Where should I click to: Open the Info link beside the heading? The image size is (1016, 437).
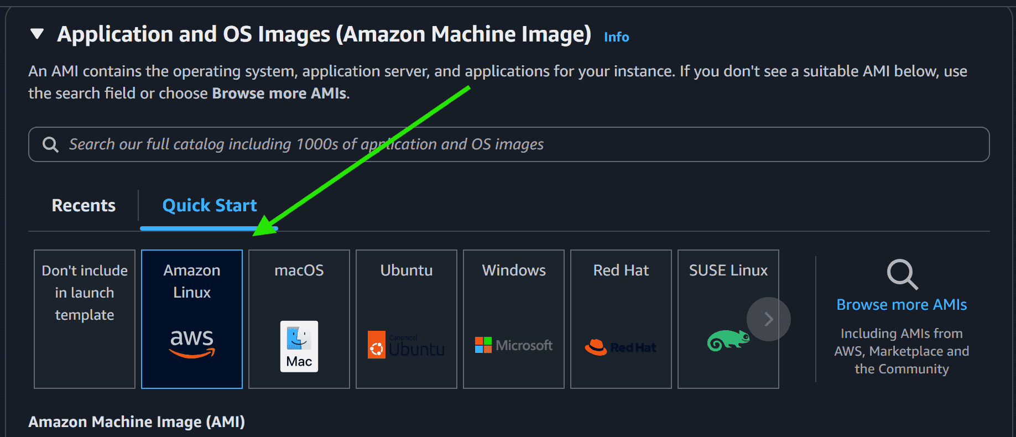click(x=616, y=37)
